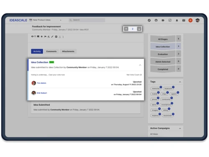209x157 pixels.
Task: Filter by the bluetooth tag
Action: point(168,89)
